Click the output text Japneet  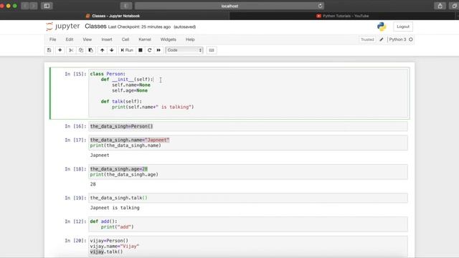click(100, 156)
